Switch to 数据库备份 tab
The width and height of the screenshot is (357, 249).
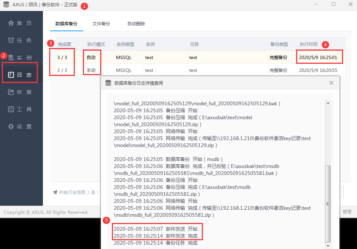(x=66, y=24)
